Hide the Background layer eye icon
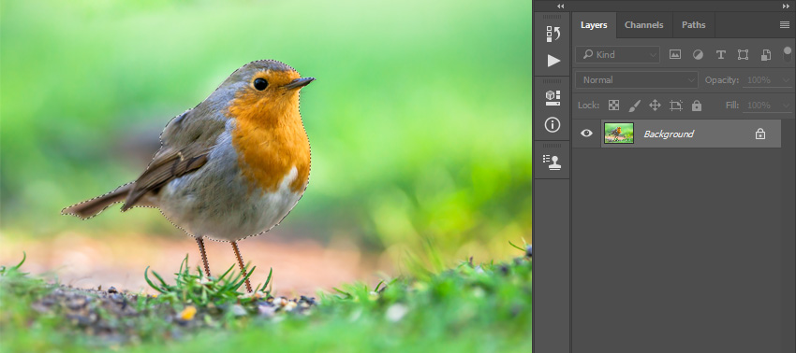This screenshot has height=353, width=796. coord(586,134)
